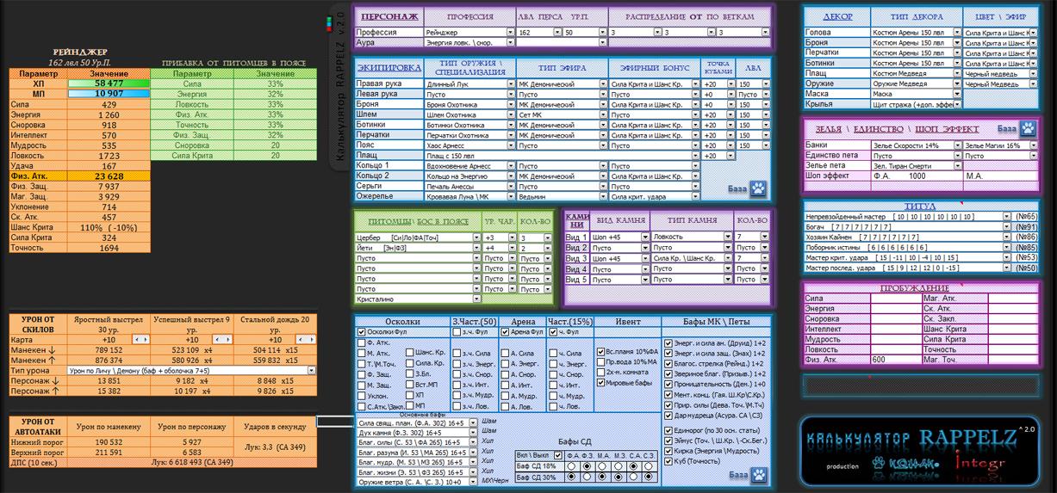Open the Профессия dropdown showing 'Рейнджер'
Viewport: 1057px width, 493px height.
pos(510,32)
